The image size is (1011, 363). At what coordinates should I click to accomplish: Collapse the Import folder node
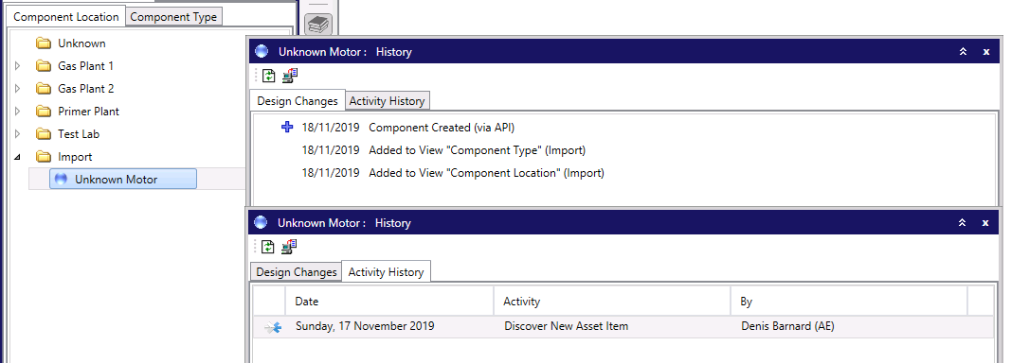pos(17,157)
